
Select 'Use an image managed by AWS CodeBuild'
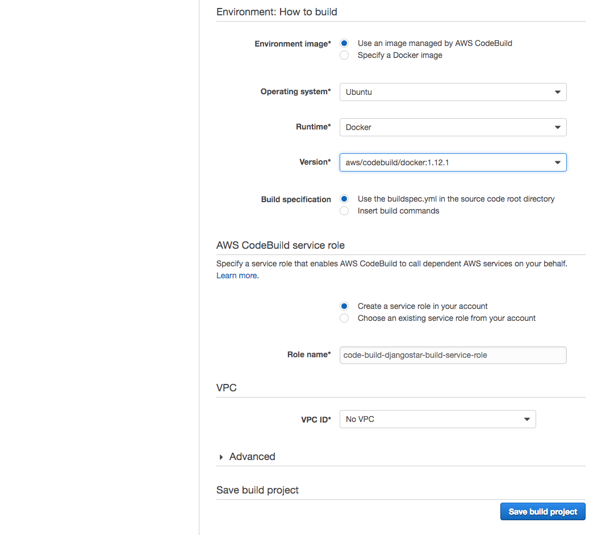pos(344,43)
